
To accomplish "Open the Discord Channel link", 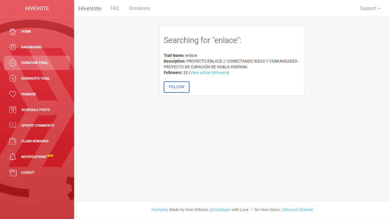I will click(x=298, y=210).
